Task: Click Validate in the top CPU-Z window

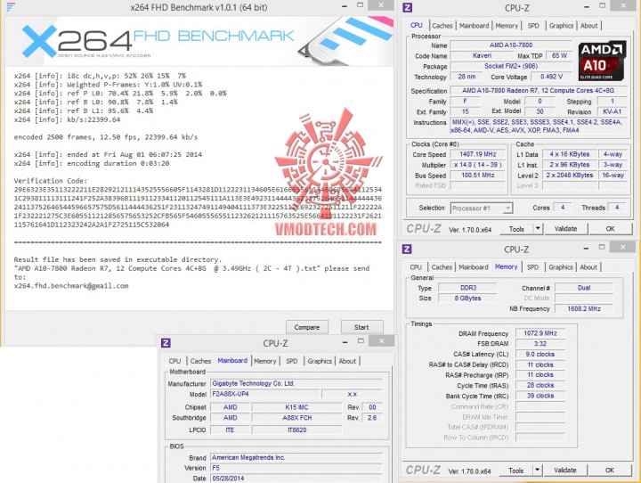Action: click(566, 228)
